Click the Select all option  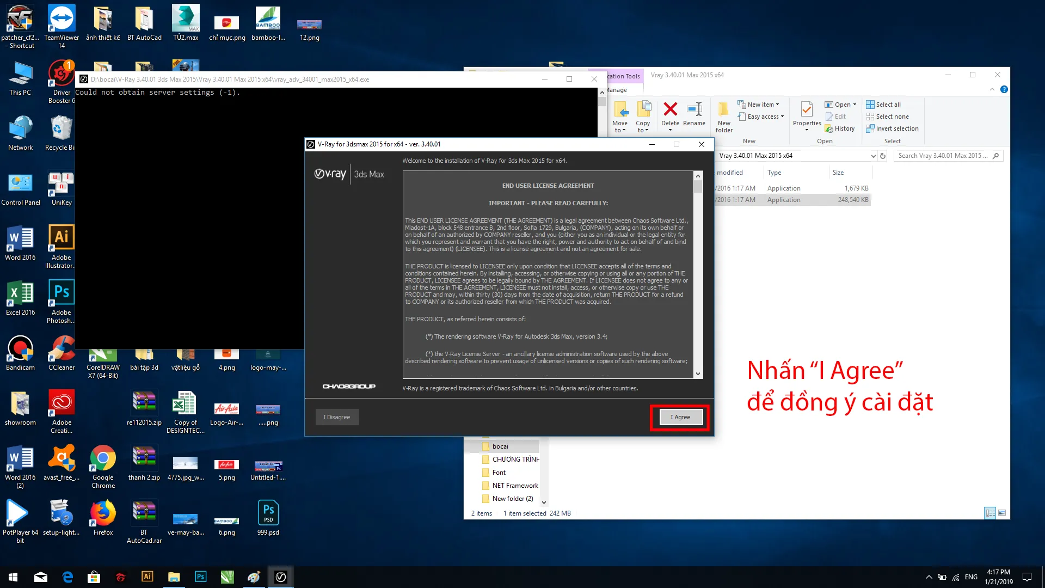coord(888,105)
